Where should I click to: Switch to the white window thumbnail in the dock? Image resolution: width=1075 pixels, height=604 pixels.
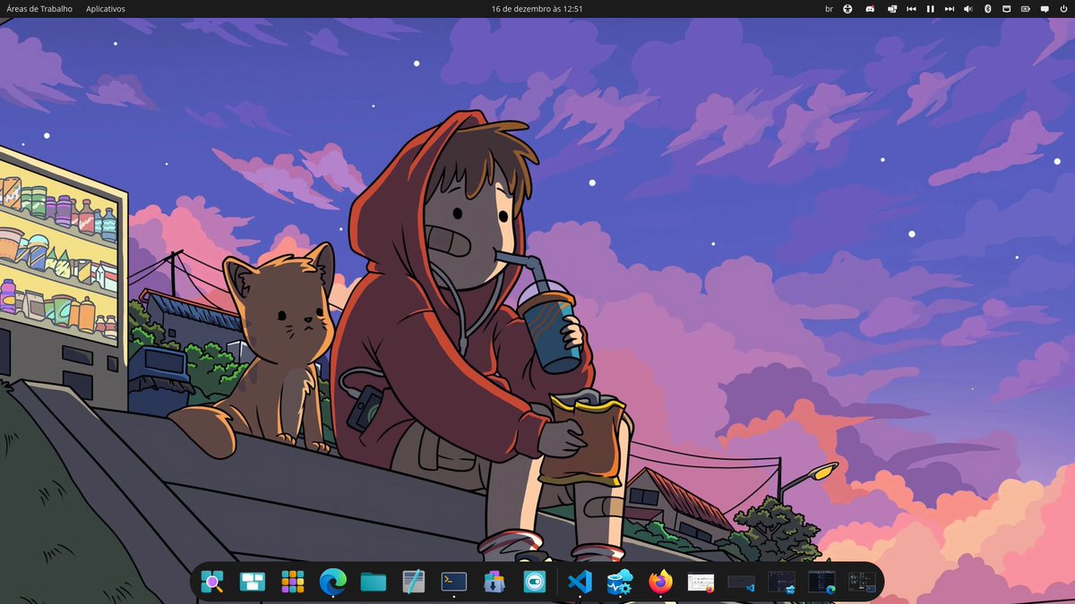tap(701, 583)
